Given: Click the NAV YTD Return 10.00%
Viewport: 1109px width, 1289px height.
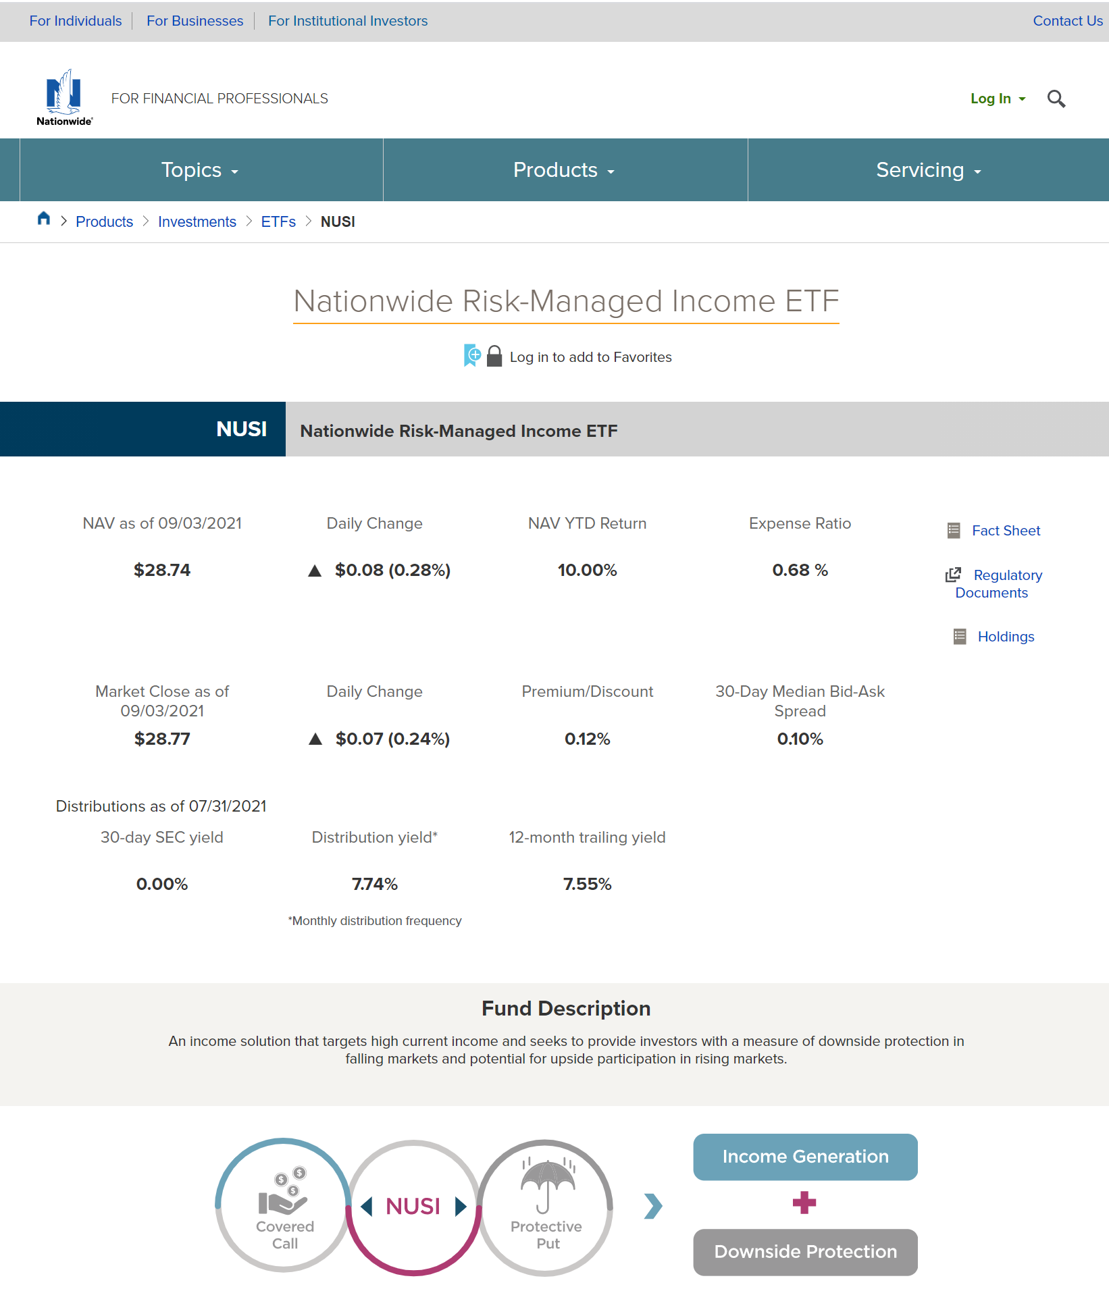Looking at the screenshot, I should click(x=587, y=570).
